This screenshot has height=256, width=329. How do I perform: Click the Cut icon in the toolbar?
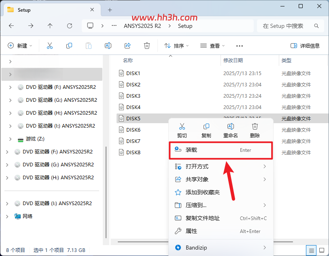click(x=50, y=46)
